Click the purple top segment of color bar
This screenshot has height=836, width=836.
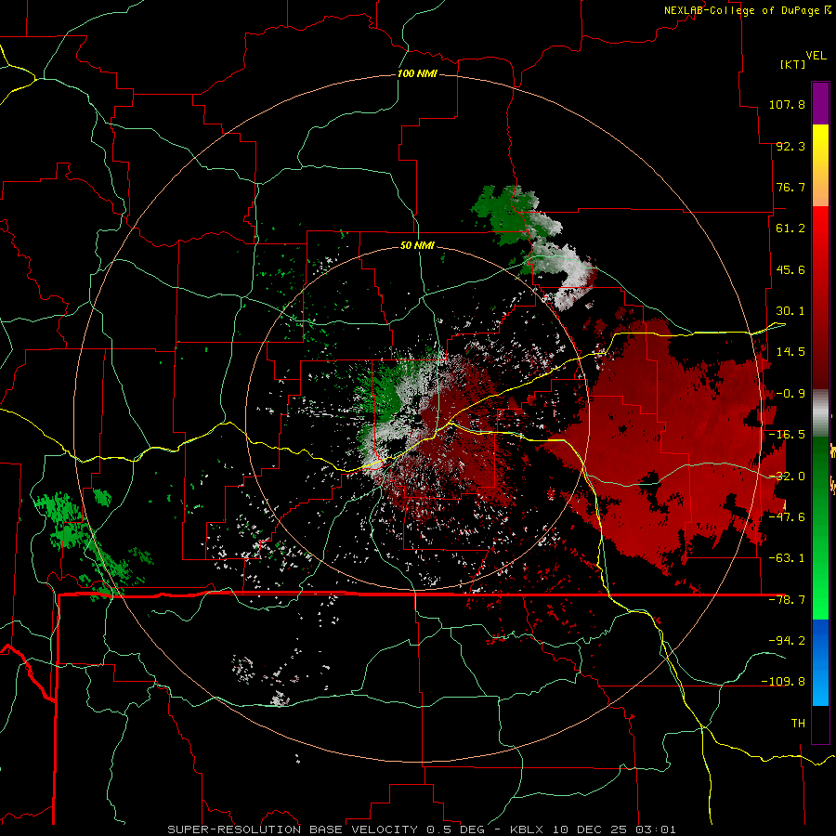coord(820,103)
